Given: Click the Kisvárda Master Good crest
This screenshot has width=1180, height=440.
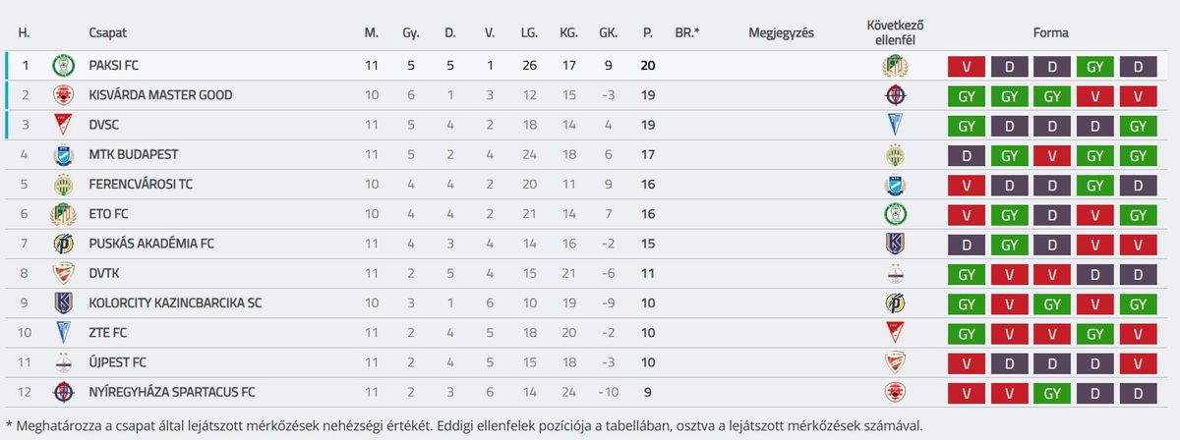Looking at the screenshot, I should (x=64, y=95).
